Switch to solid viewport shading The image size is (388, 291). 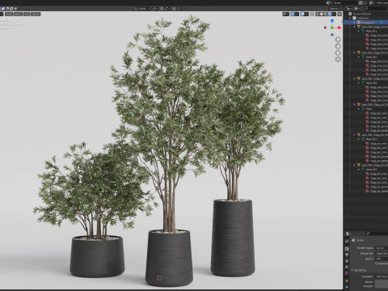click(322, 14)
